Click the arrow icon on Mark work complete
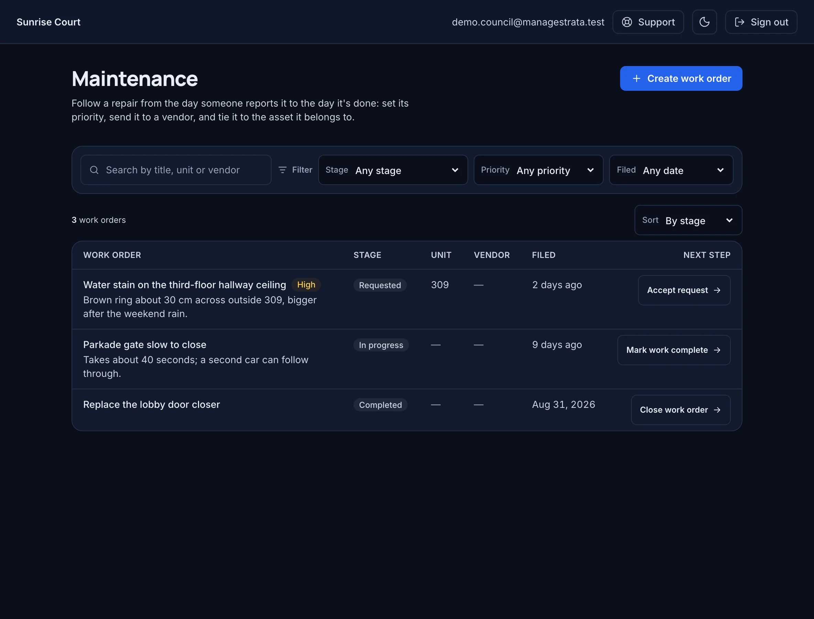 click(717, 350)
